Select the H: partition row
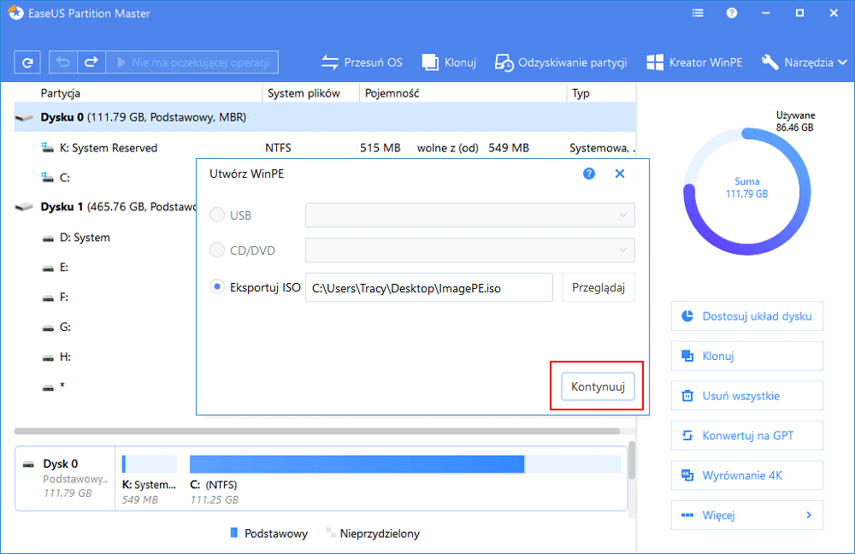855x554 pixels. tap(104, 357)
